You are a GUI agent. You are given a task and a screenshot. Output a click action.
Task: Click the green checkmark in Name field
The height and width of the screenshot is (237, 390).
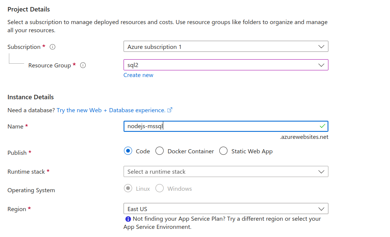322,126
